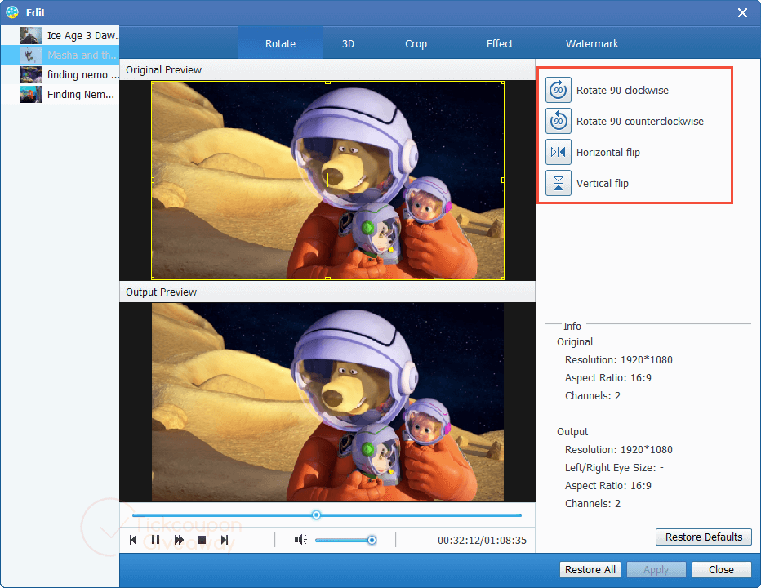Click the Close button at bottom
The width and height of the screenshot is (761, 588).
721,569
